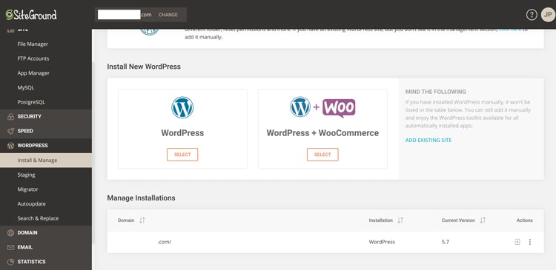The width and height of the screenshot is (556, 270).
Task: Open Migrator in sidebar
Action: tap(27, 189)
